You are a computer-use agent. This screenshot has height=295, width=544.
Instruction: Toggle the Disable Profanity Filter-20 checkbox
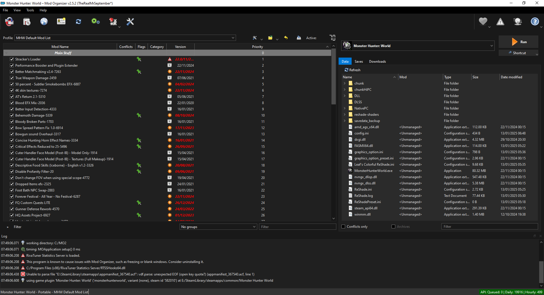point(12,172)
